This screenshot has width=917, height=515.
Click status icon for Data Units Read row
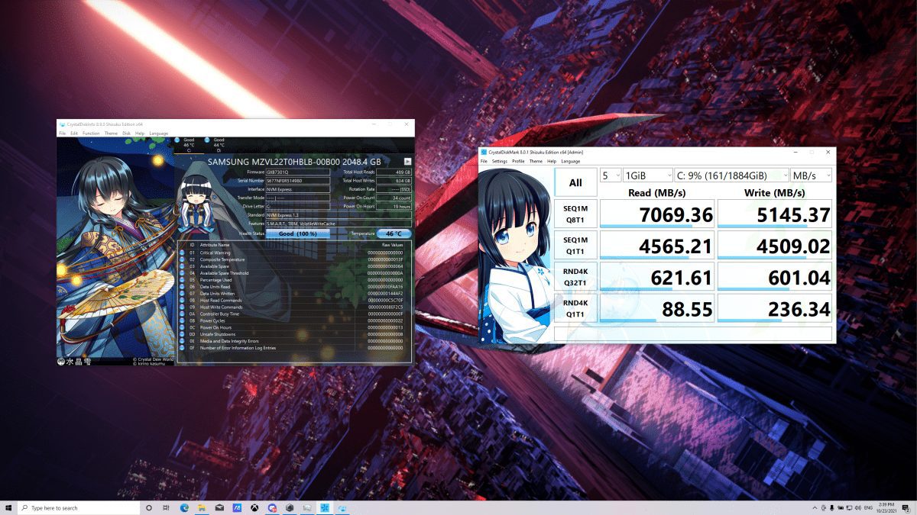(x=182, y=287)
